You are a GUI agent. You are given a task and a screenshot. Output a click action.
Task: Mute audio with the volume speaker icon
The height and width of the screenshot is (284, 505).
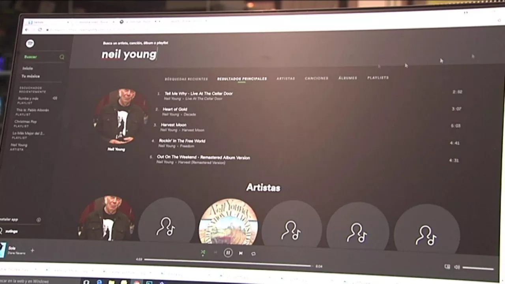(457, 267)
